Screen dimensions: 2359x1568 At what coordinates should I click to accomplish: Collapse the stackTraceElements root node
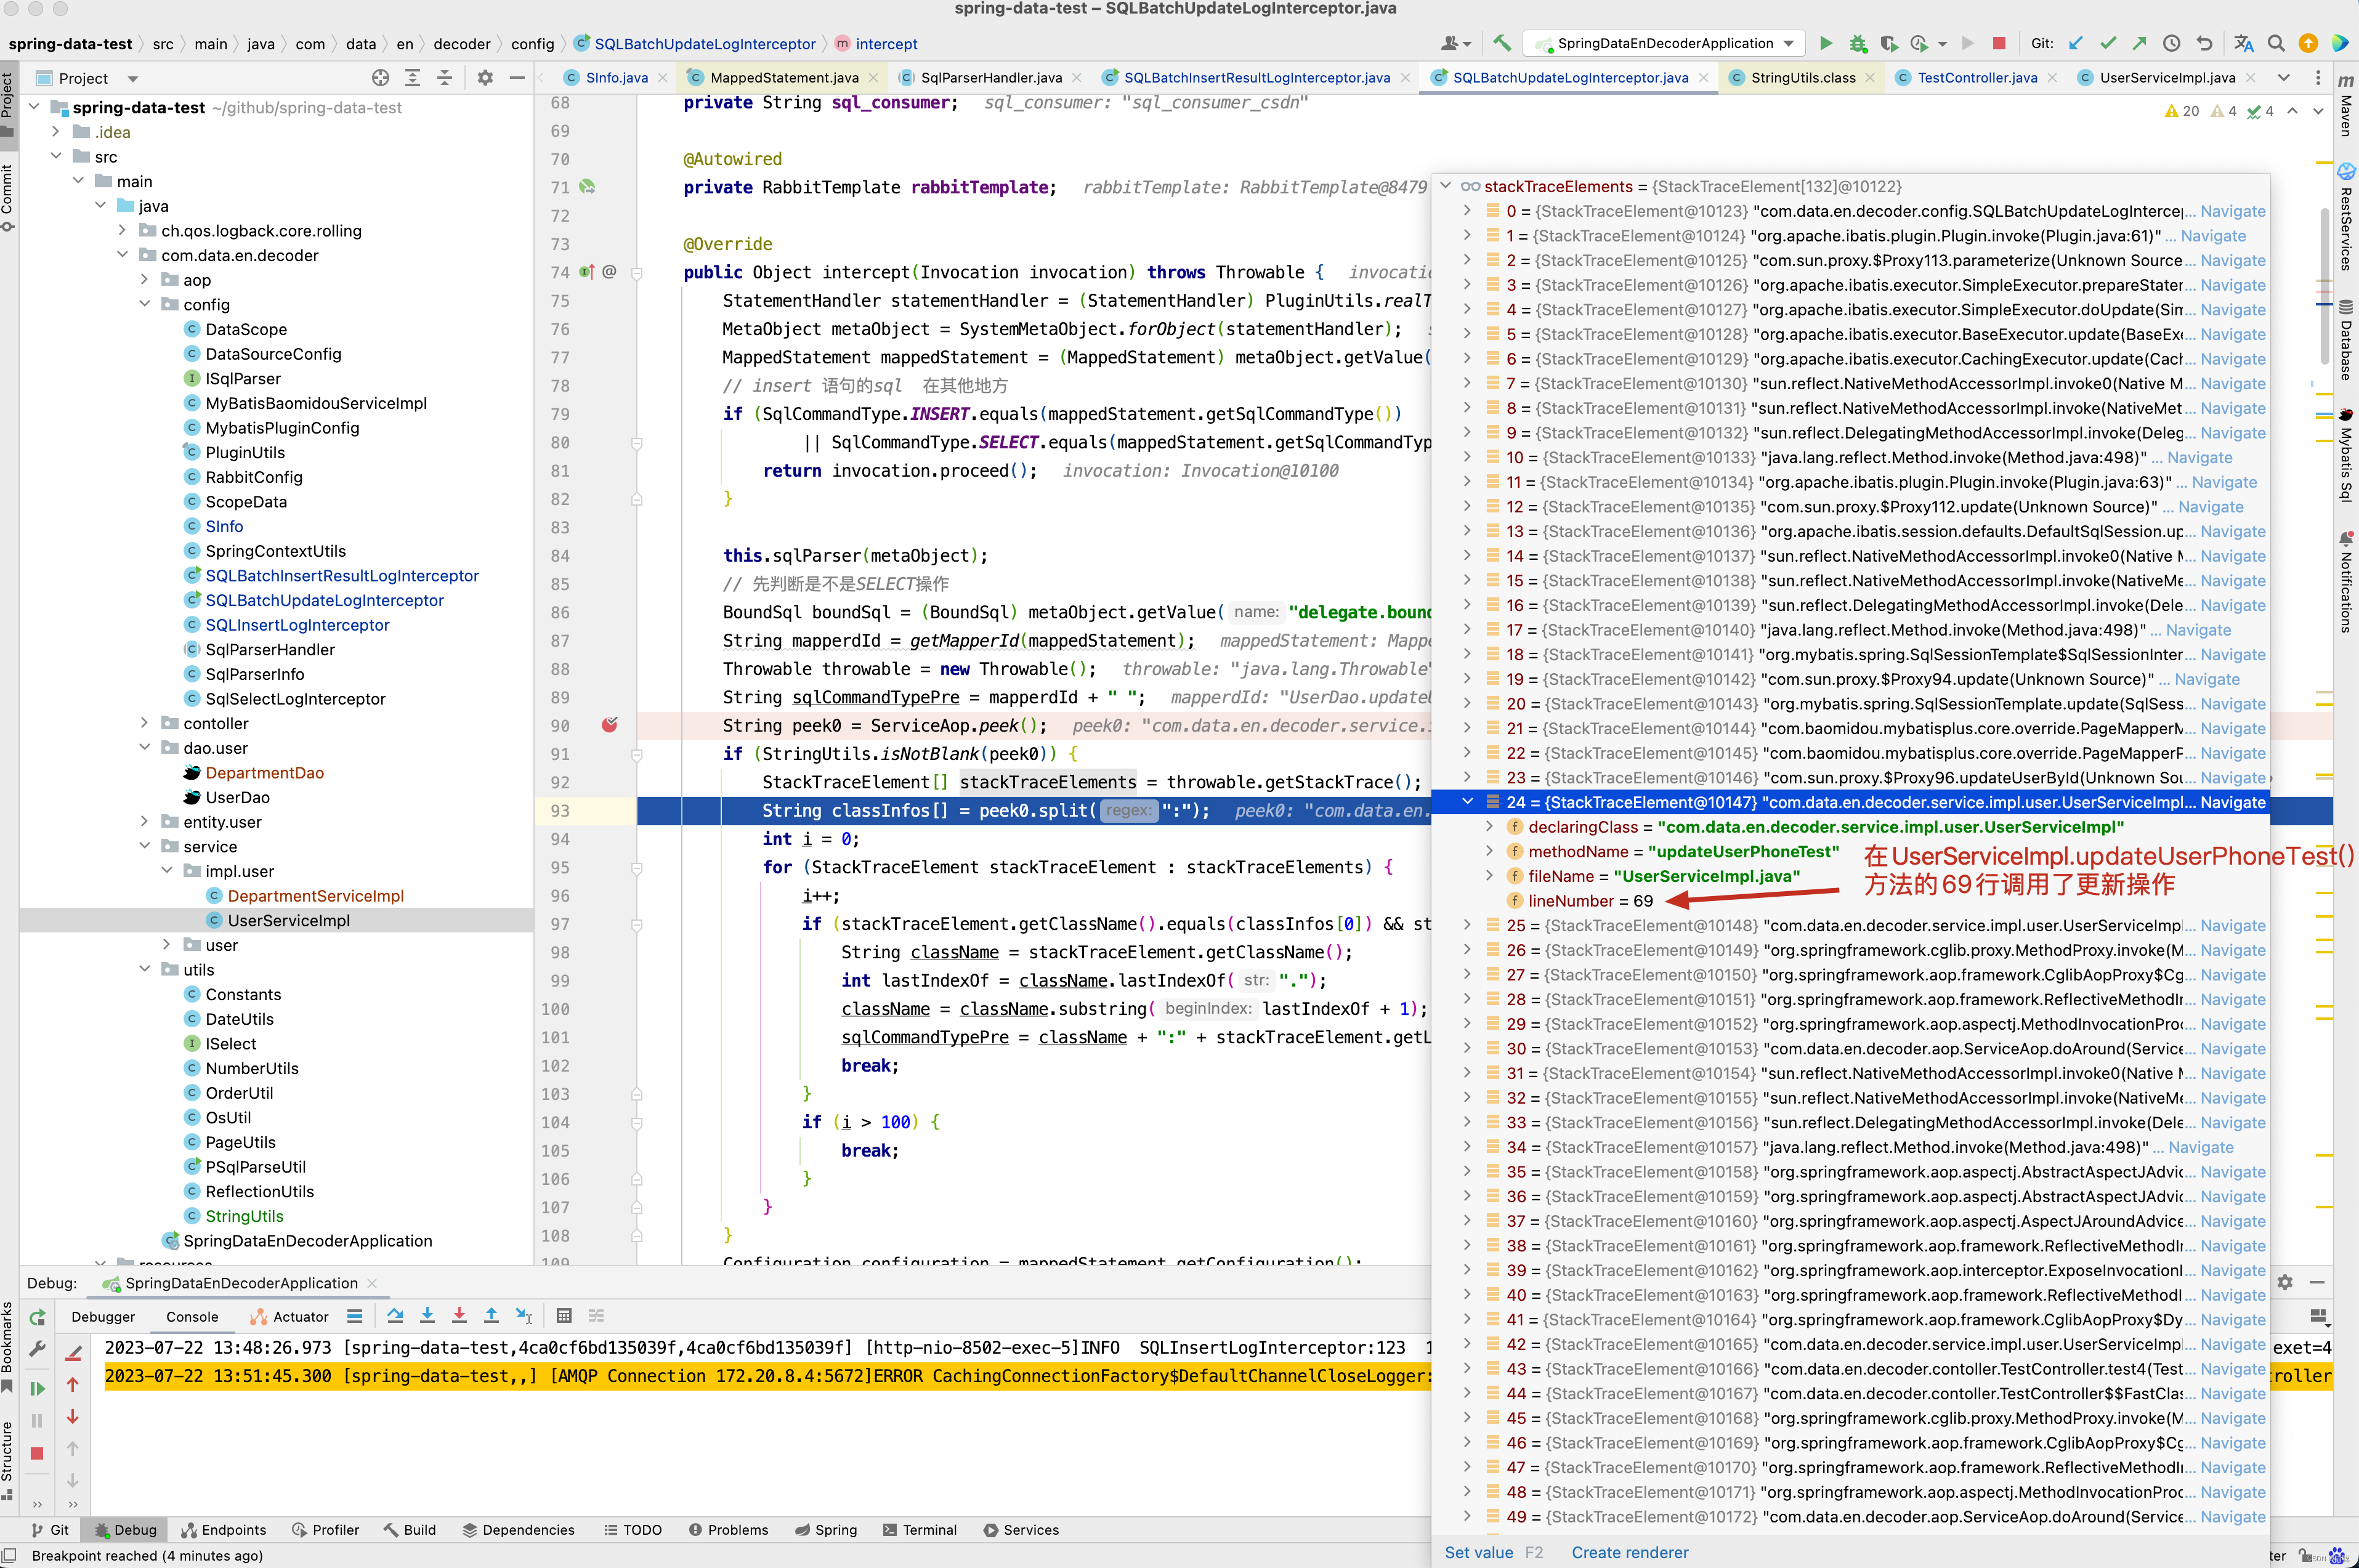tap(1445, 186)
